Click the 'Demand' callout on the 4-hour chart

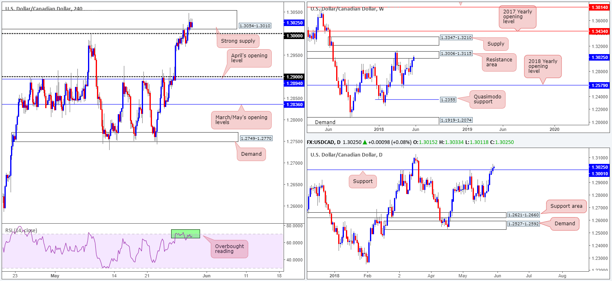click(251, 154)
